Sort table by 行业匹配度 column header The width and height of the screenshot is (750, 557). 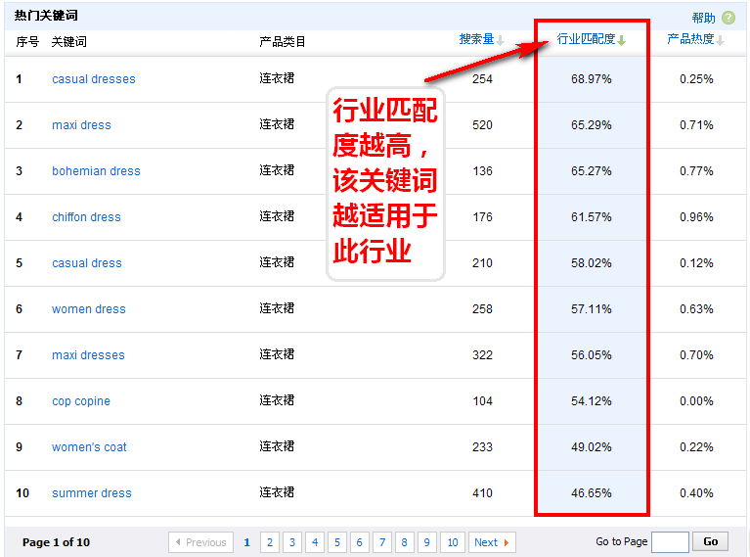(x=586, y=39)
